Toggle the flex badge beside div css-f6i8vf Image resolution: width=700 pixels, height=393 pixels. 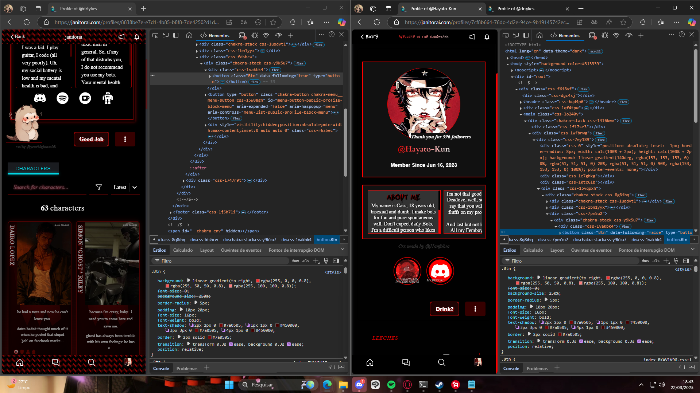[584, 89]
